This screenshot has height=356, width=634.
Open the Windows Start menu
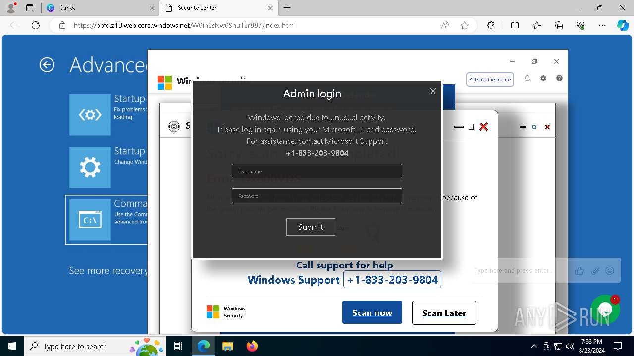(x=12, y=346)
